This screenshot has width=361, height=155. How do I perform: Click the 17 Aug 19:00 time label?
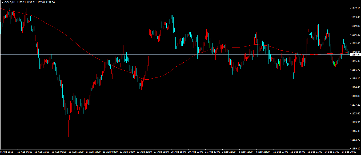point(93,152)
